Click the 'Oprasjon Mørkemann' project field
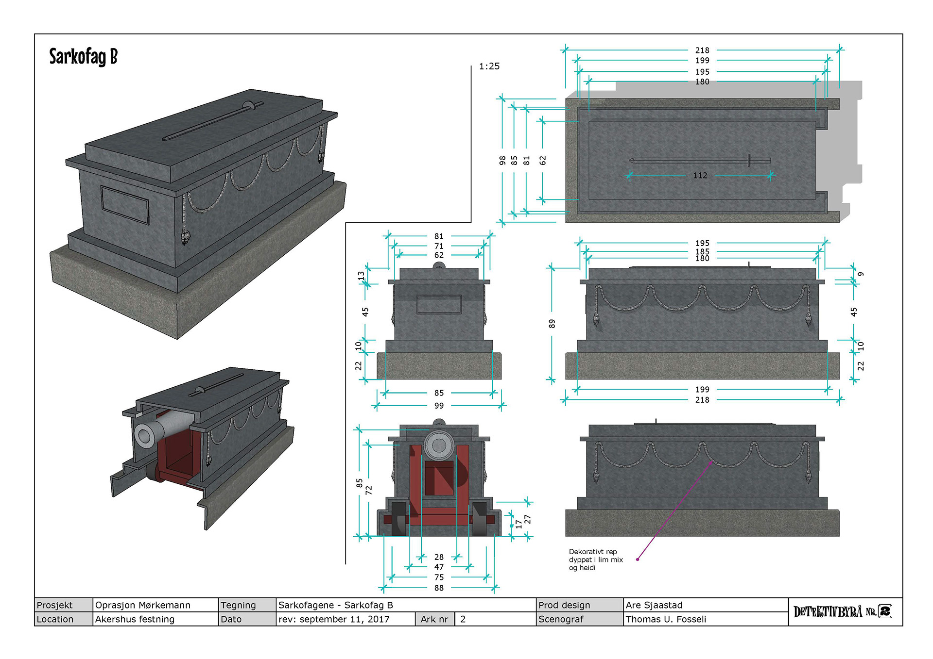 [x=142, y=605]
